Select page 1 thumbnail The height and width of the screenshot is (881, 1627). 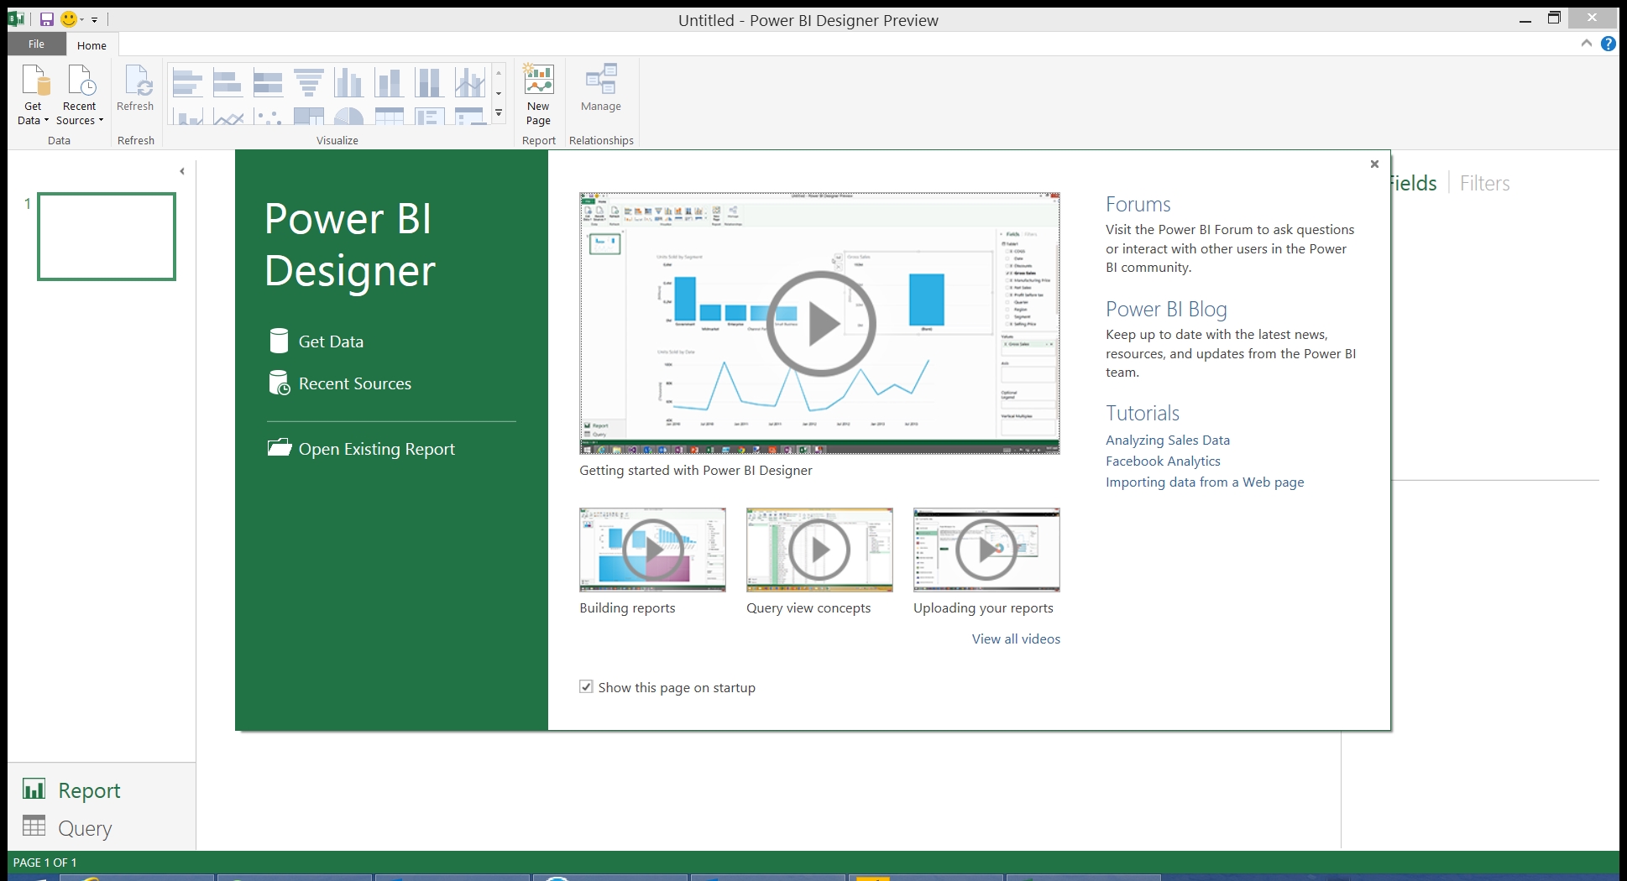coord(107,237)
